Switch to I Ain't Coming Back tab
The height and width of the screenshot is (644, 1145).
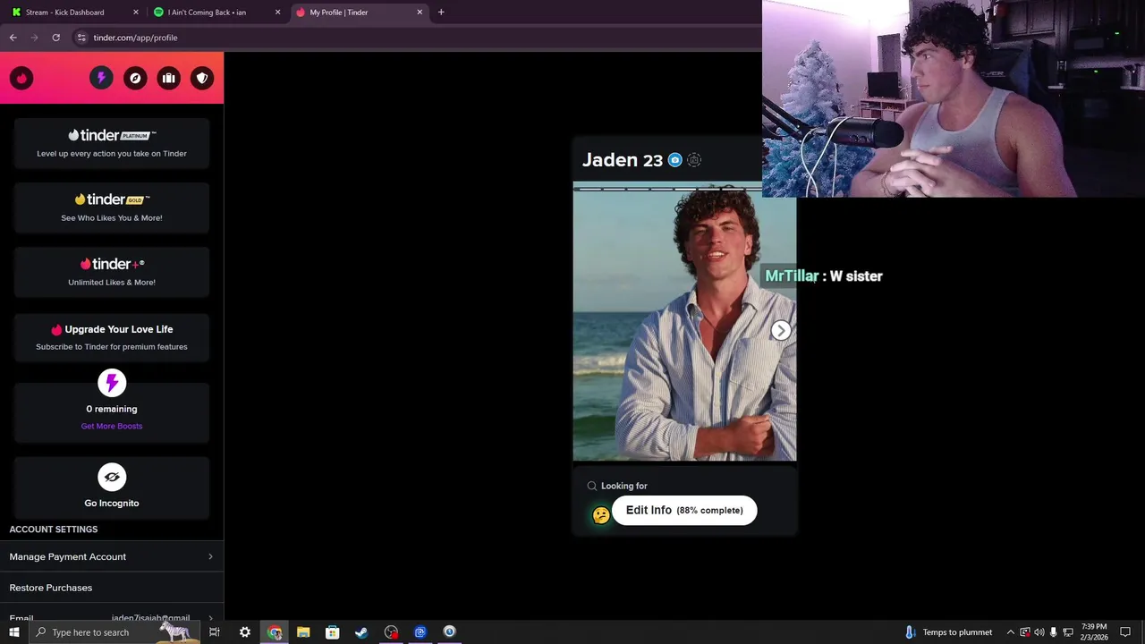(217, 13)
